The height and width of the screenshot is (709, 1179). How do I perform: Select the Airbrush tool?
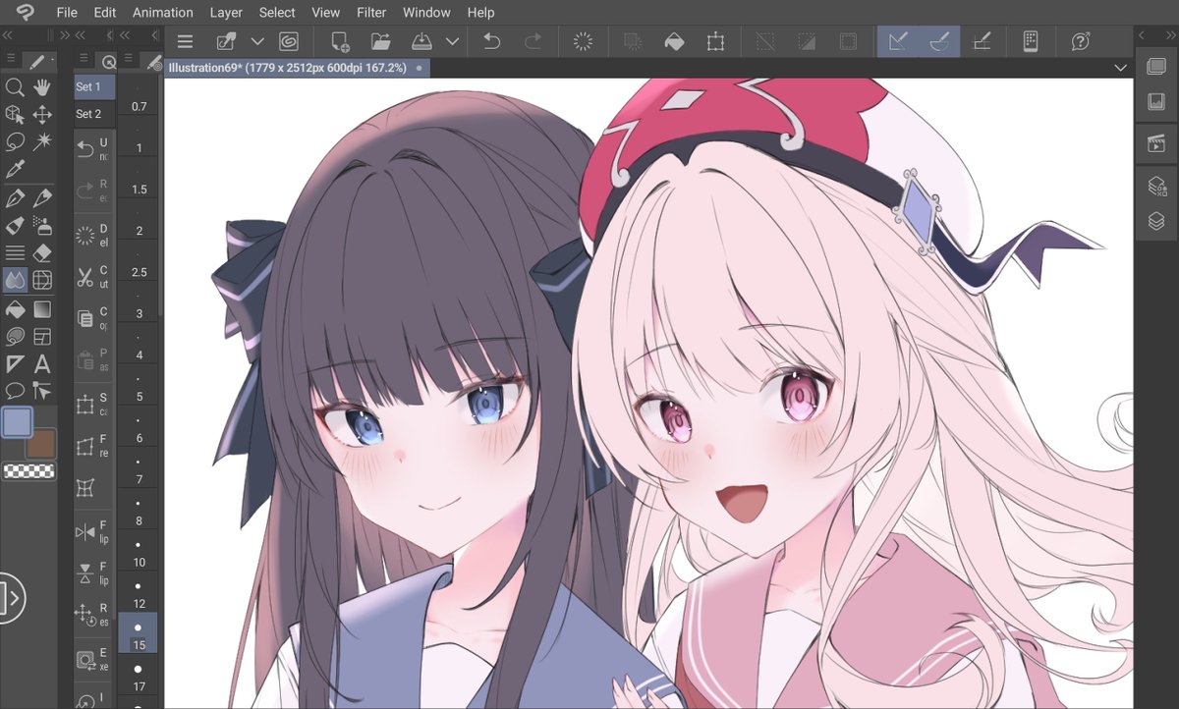[42, 226]
